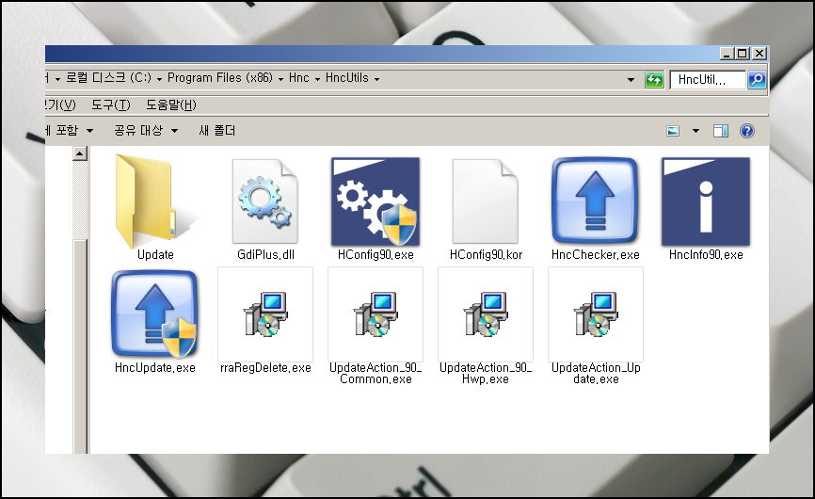Click the navigation pane scroll up arrow
The image size is (815, 499).
pos(80,153)
